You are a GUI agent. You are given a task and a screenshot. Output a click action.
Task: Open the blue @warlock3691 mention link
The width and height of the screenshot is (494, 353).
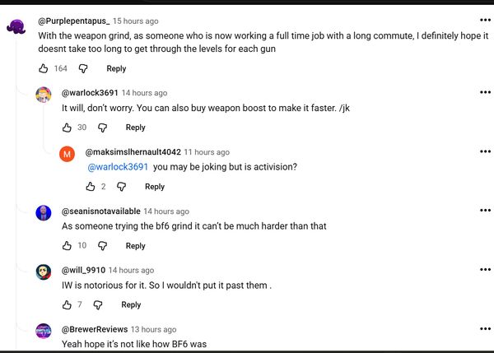point(118,167)
